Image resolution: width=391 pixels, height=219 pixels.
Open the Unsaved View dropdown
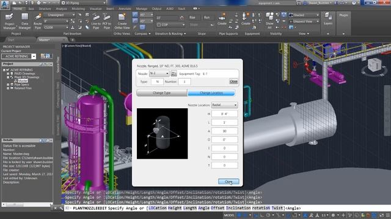point(304,21)
